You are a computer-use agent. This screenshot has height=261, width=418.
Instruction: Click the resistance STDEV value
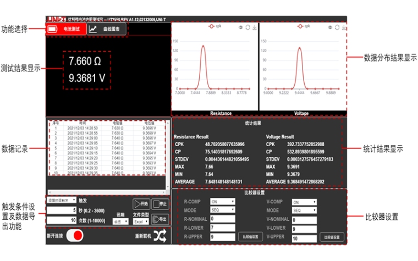[227, 159]
